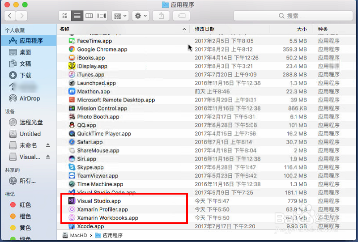Go back with the left arrow button

pos(10,16)
